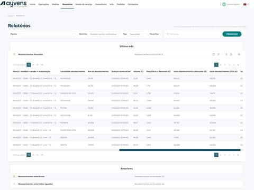Viewport: 254px width, 190px height.
Task: Go to the Operações menu item
Action: 43,4
